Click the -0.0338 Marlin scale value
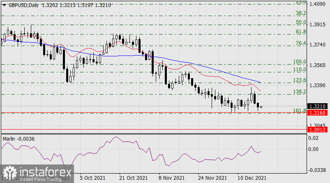The height and width of the screenshot is (183, 330). (x=317, y=169)
